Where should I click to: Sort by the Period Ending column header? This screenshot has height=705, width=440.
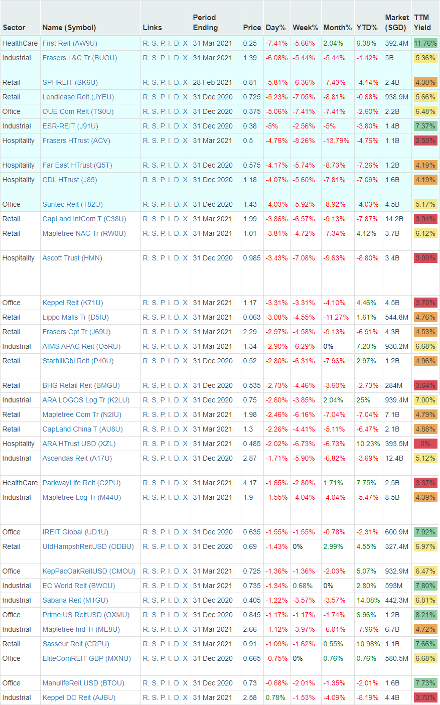pos(206,23)
